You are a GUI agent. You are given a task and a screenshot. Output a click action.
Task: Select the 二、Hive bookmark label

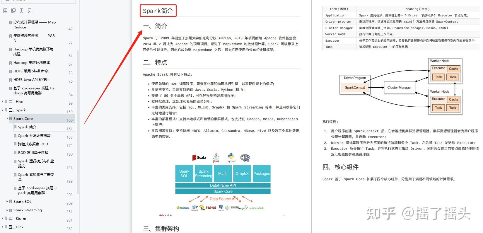click(x=16, y=101)
